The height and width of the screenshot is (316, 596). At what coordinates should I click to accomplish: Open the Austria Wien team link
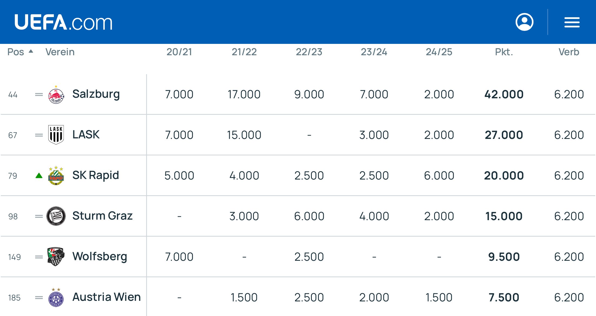(106, 297)
